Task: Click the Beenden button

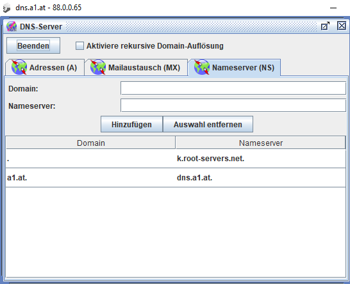Action: tap(33, 45)
